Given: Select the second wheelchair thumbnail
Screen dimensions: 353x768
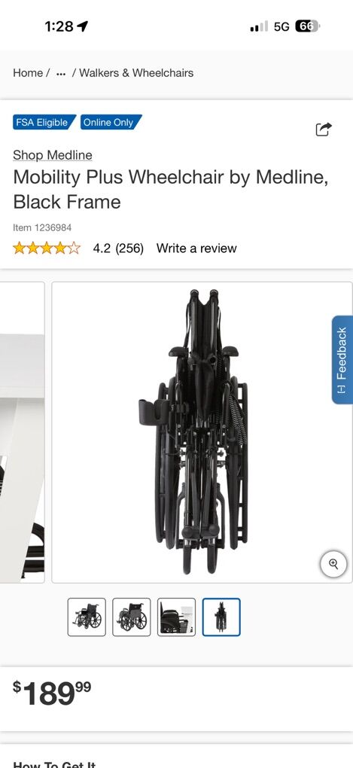Looking at the screenshot, I should 132,617.
